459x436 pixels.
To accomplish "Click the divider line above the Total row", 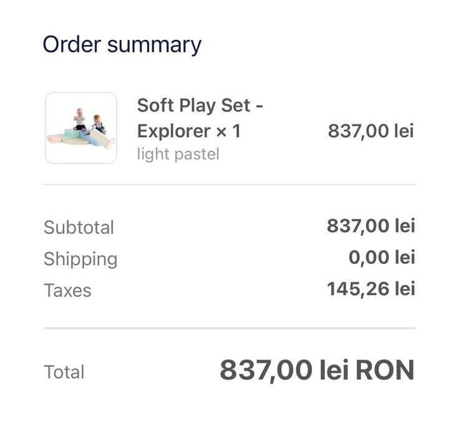I will coord(229,328).
